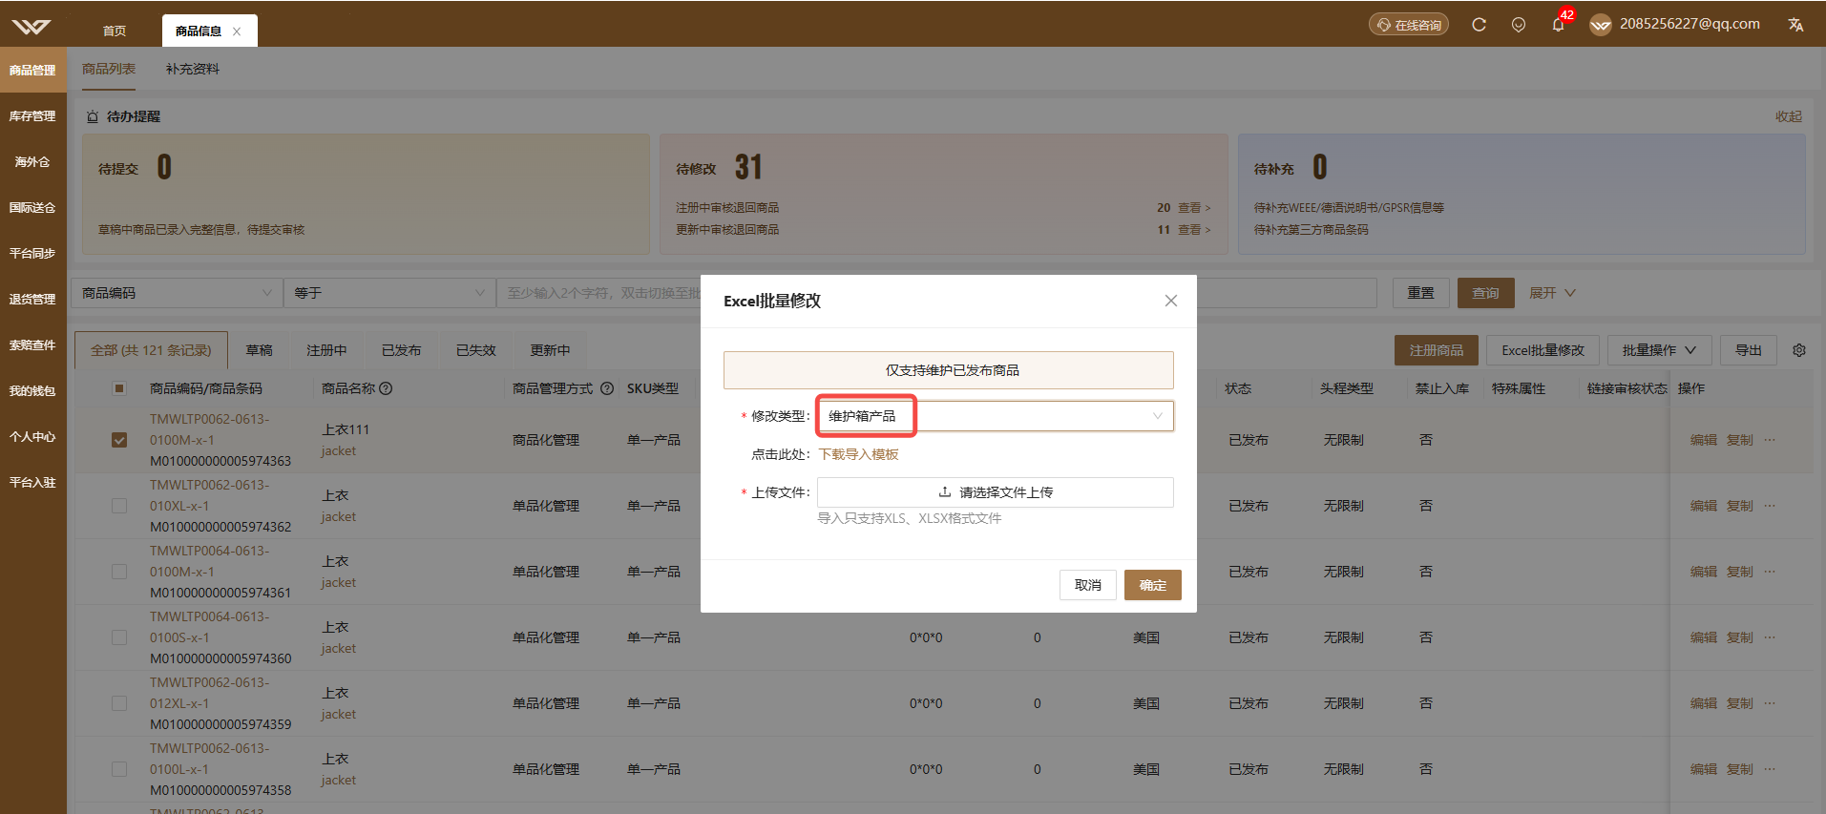Open 海外仓 in the sidebar
1826x814 pixels.
(x=32, y=162)
